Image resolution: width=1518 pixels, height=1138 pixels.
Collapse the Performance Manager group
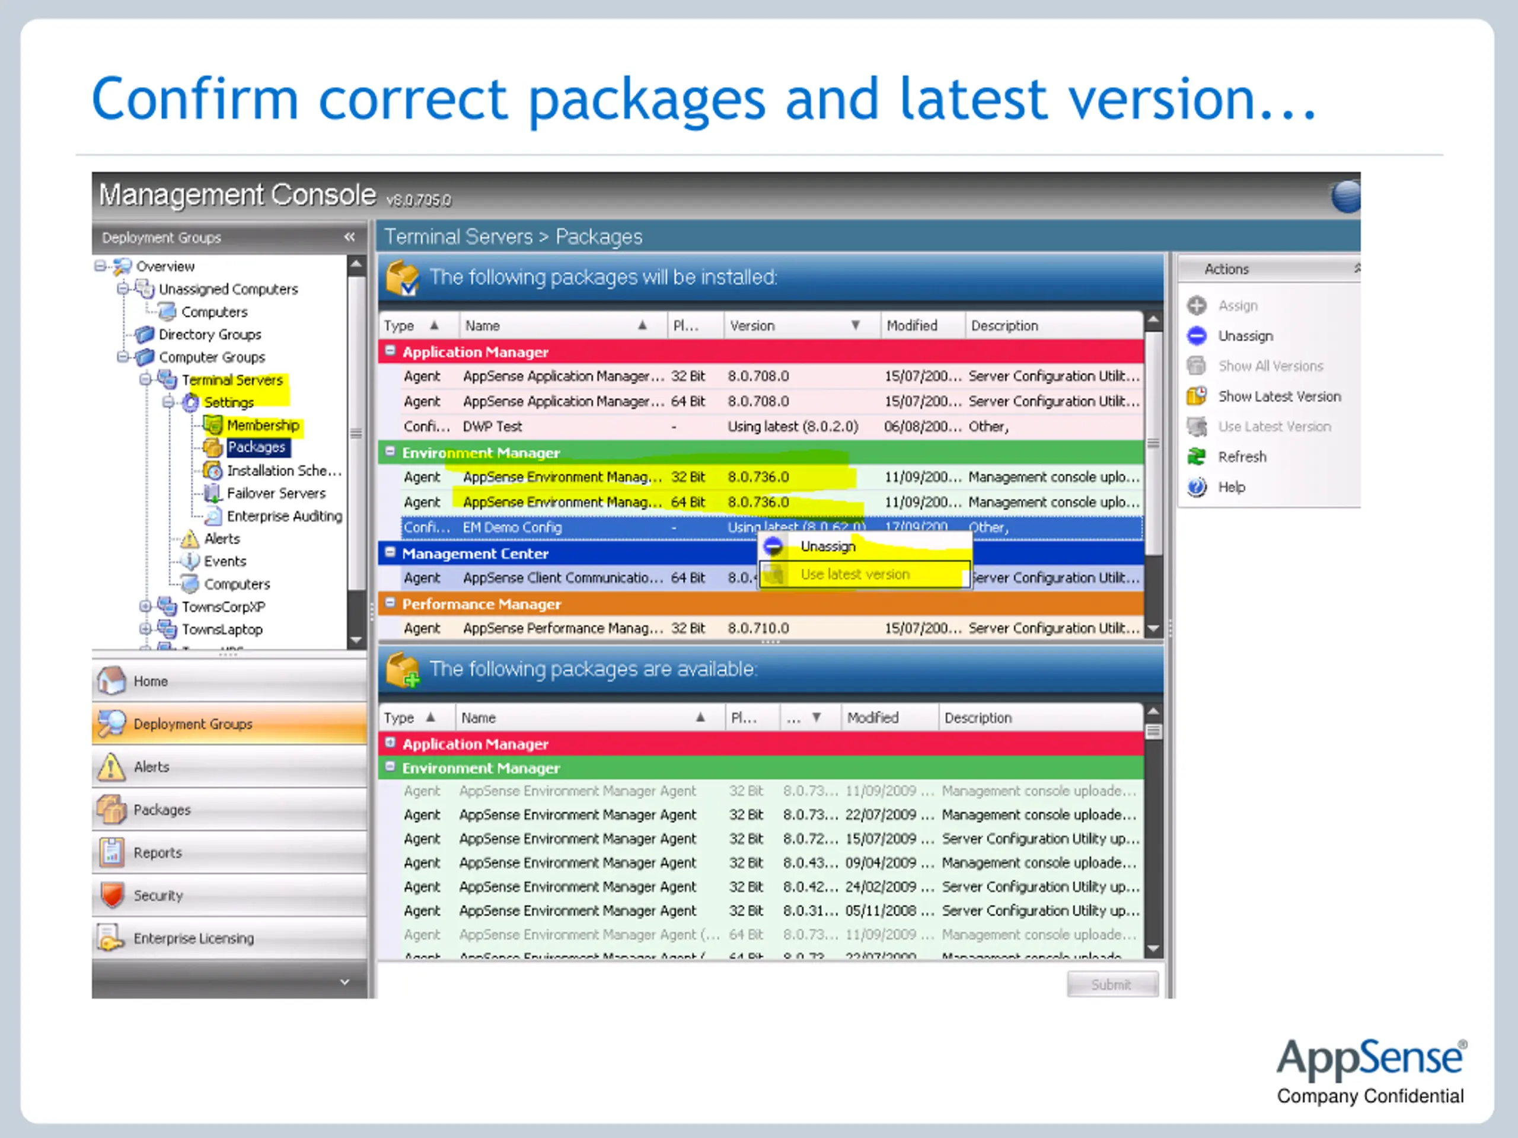(x=391, y=603)
